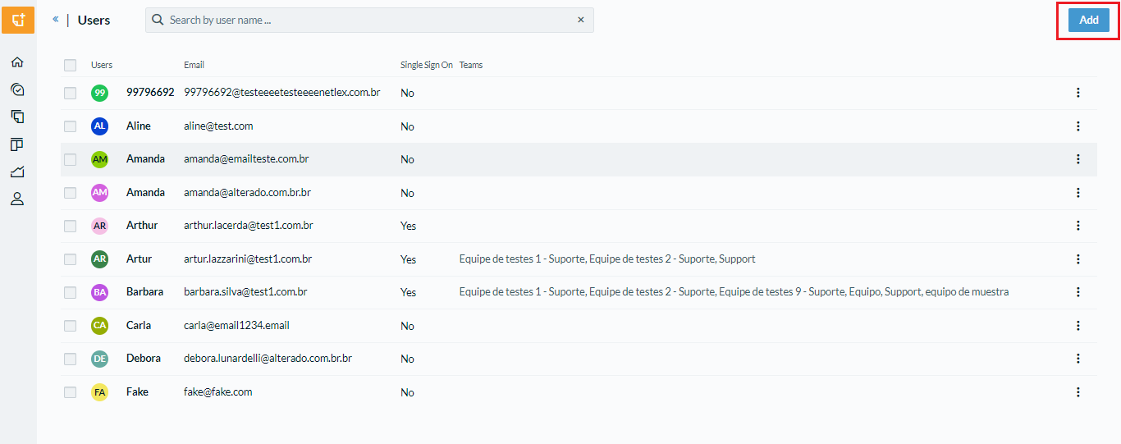Click Artur's dark green AR avatar
The image size is (1121, 444).
(x=99, y=259)
